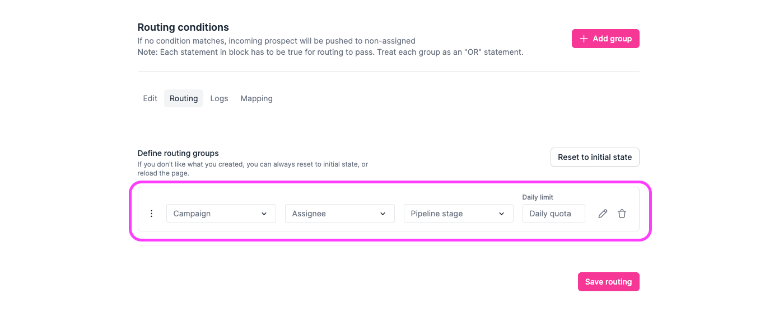Switch to the Mapping tab

[x=256, y=98]
